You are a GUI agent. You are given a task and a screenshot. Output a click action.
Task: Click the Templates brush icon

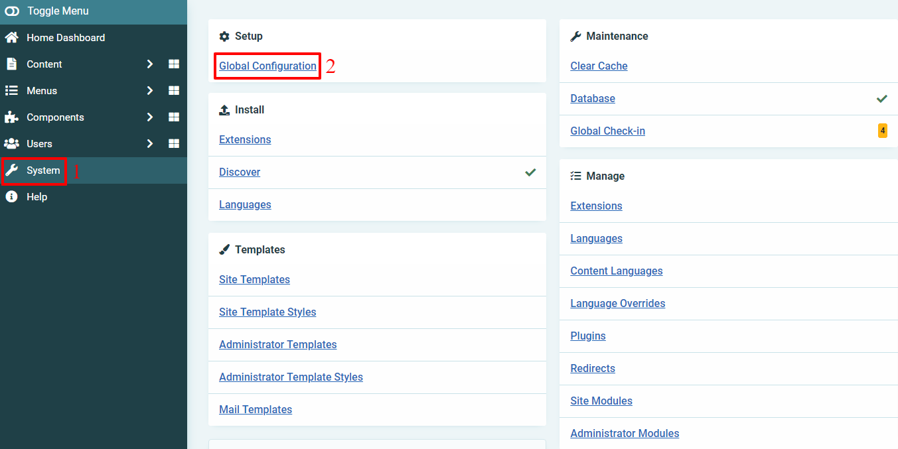[x=224, y=249]
